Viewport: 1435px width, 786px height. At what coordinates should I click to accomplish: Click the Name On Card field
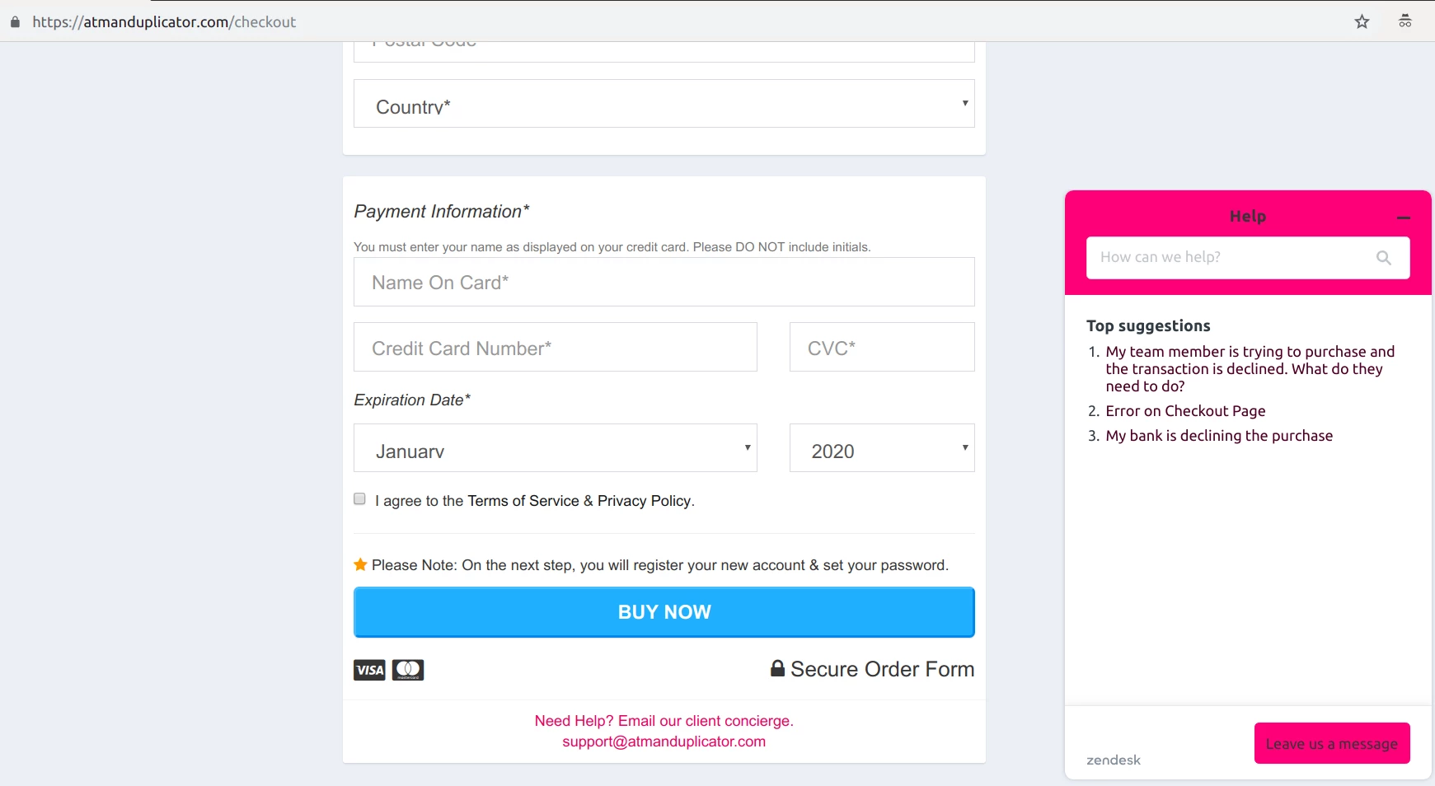click(x=664, y=283)
